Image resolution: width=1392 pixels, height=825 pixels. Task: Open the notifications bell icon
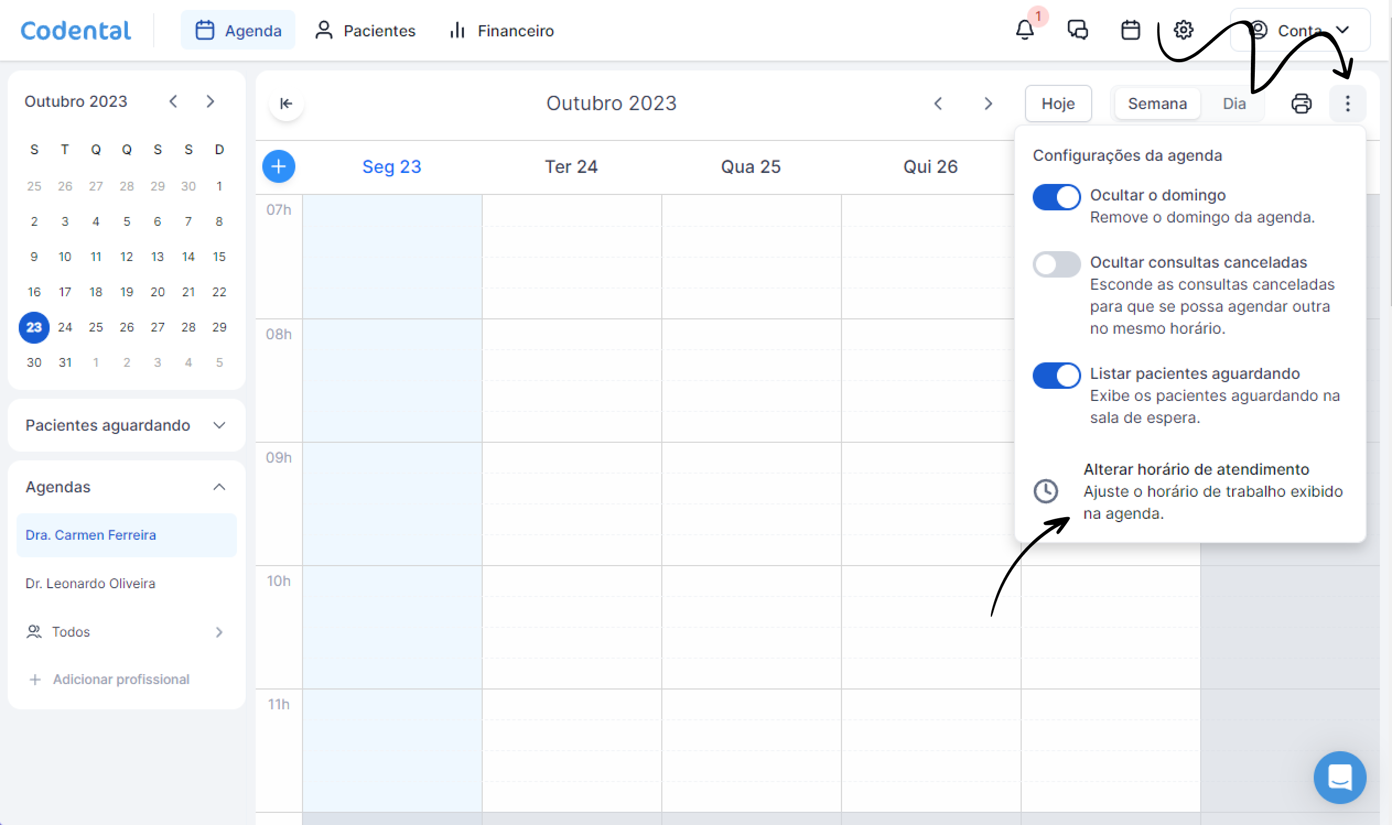point(1024,30)
